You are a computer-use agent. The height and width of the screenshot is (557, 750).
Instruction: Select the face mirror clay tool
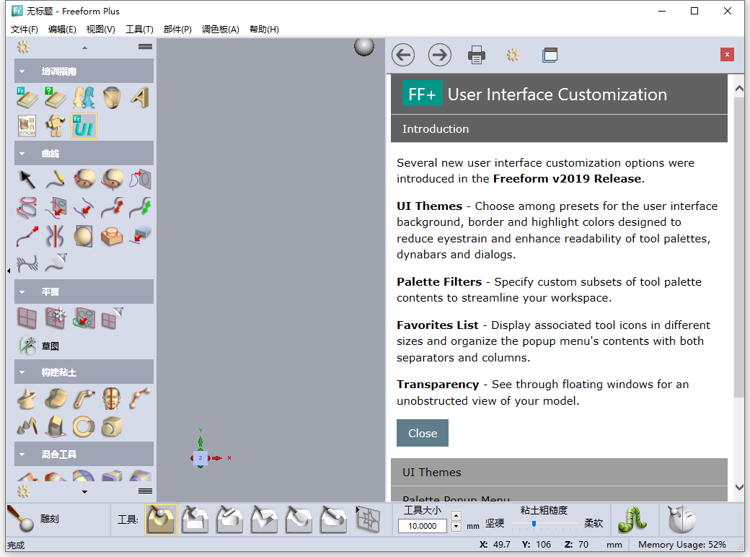click(112, 400)
